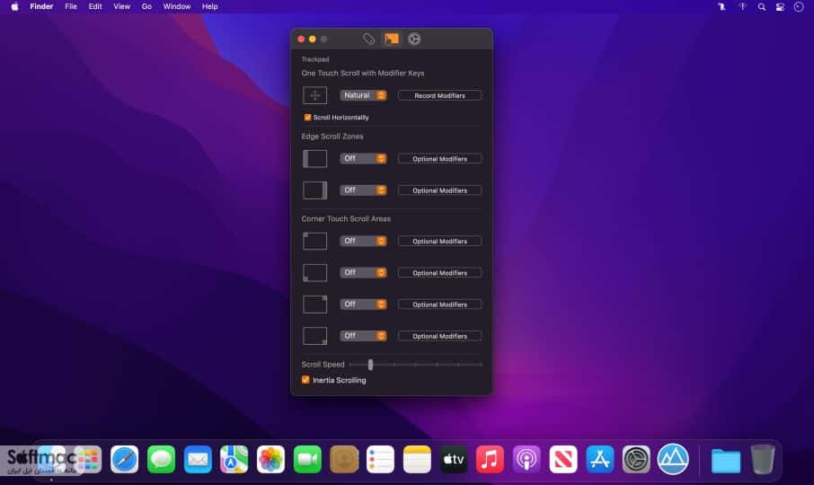Click Optional Modifiers for right edge zone
Viewport: 814px width, 485px height.
[x=439, y=190]
